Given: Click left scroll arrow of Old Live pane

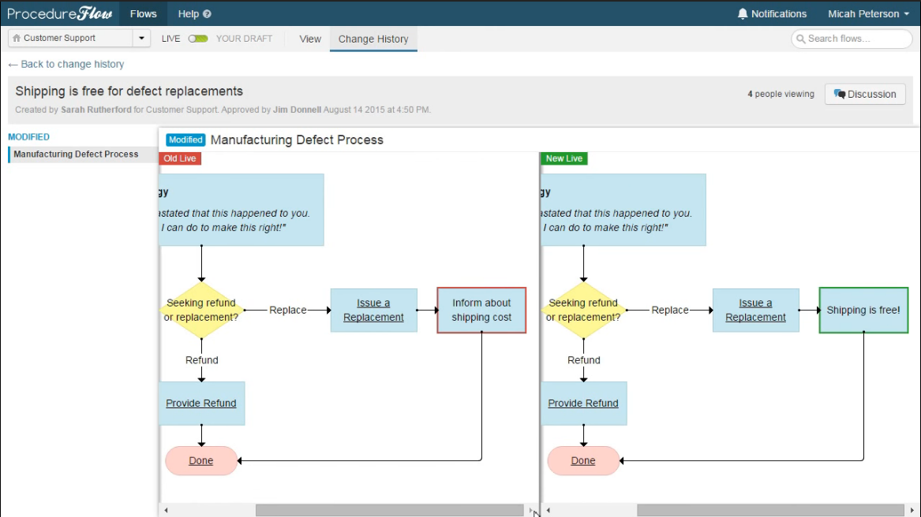Looking at the screenshot, I should [167, 511].
